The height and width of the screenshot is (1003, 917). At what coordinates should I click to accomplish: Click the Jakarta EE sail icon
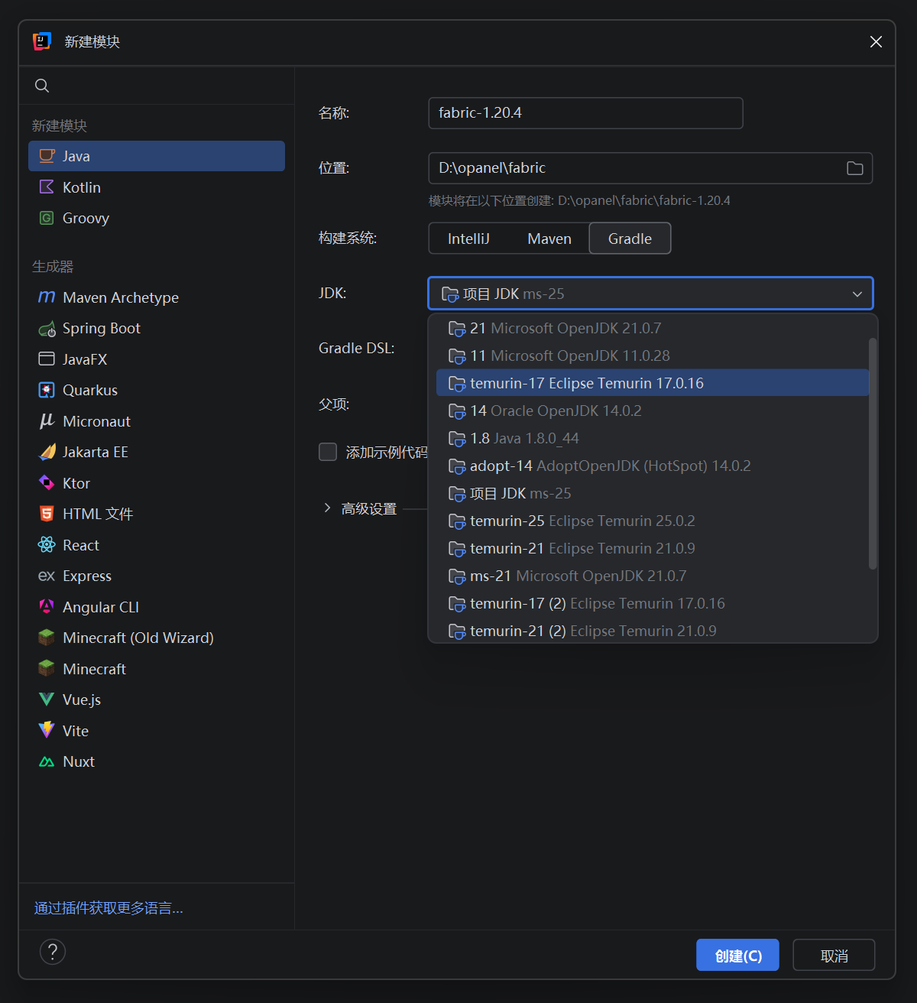click(x=47, y=452)
